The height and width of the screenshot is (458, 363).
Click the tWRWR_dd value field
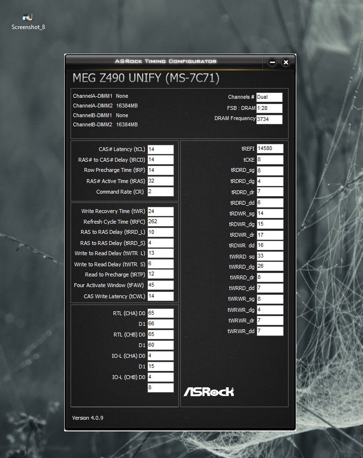(270, 331)
